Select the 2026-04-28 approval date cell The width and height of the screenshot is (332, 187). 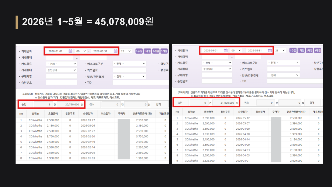(x=243, y=134)
